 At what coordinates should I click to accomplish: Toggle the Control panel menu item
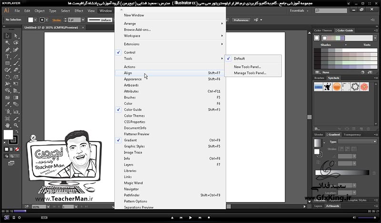click(170, 52)
